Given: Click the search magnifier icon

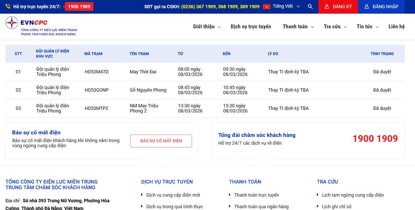Looking at the screenshot, I should [x=310, y=6].
